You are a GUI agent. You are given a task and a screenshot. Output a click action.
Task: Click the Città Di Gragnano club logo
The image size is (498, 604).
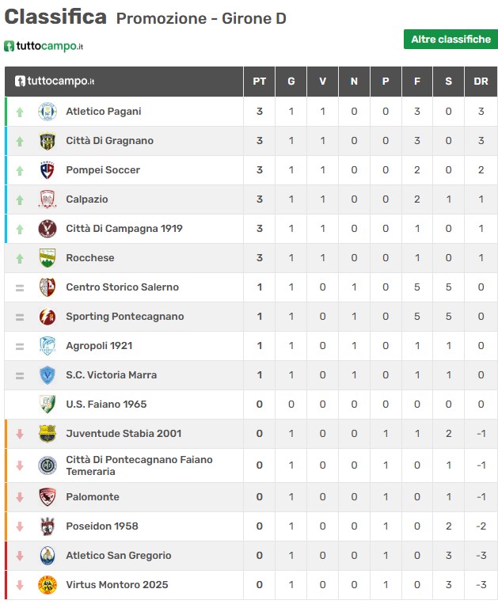pyautogui.click(x=48, y=141)
